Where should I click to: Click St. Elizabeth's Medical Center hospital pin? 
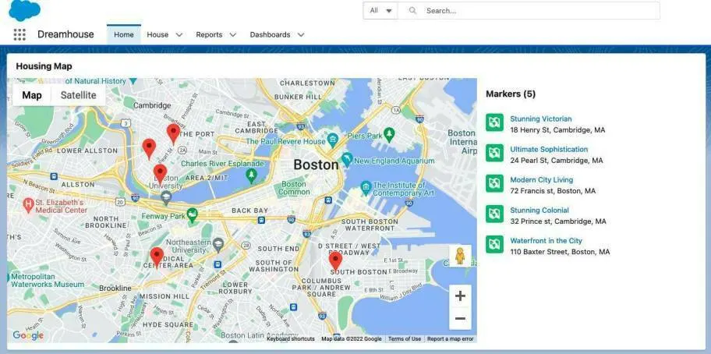click(x=29, y=205)
